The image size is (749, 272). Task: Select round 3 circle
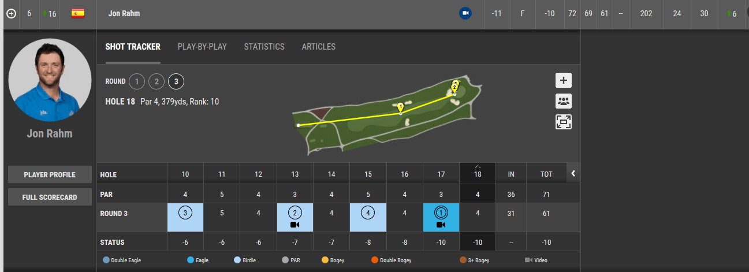pyautogui.click(x=176, y=81)
